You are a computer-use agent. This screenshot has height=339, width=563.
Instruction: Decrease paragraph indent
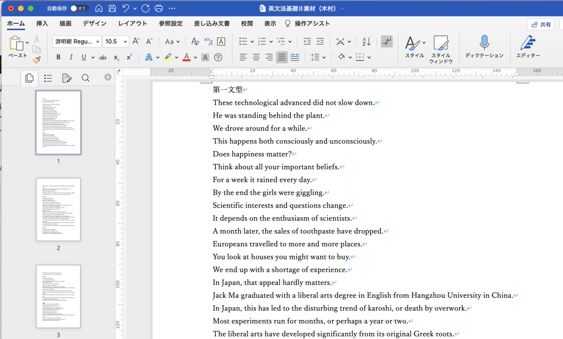tap(307, 42)
